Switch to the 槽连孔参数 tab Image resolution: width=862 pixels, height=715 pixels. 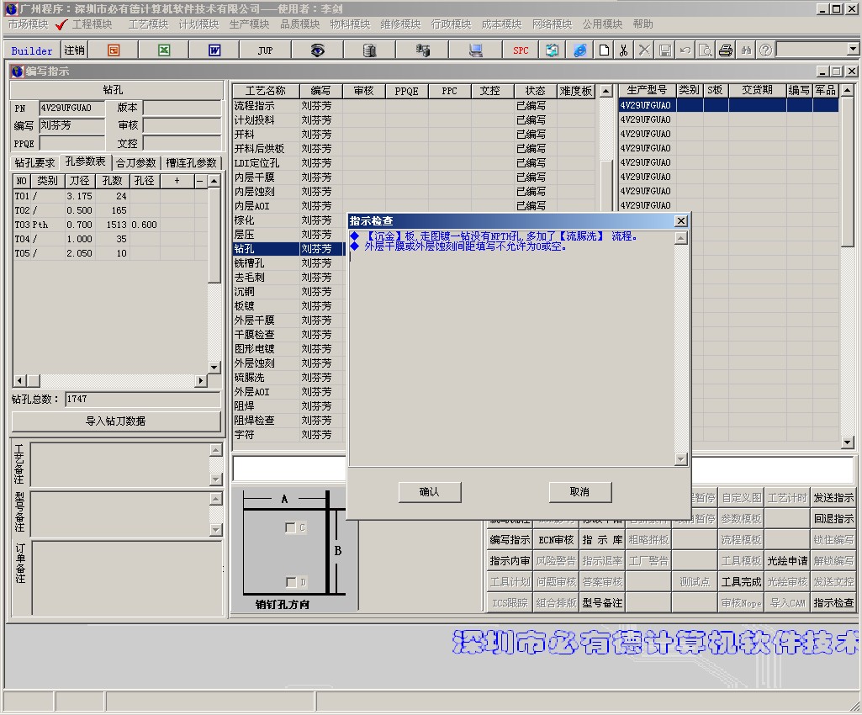pyautogui.click(x=191, y=163)
